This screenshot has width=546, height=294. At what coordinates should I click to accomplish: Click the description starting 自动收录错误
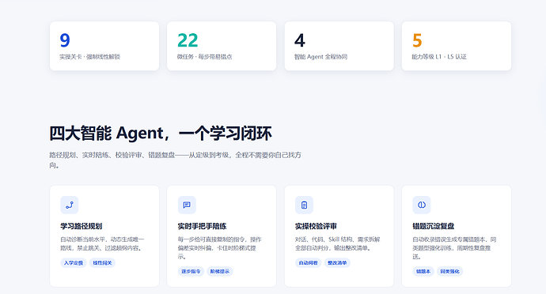pyautogui.click(x=454, y=247)
